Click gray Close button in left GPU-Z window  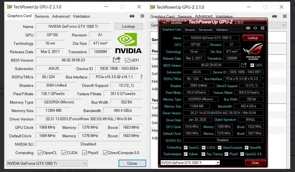(132, 163)
